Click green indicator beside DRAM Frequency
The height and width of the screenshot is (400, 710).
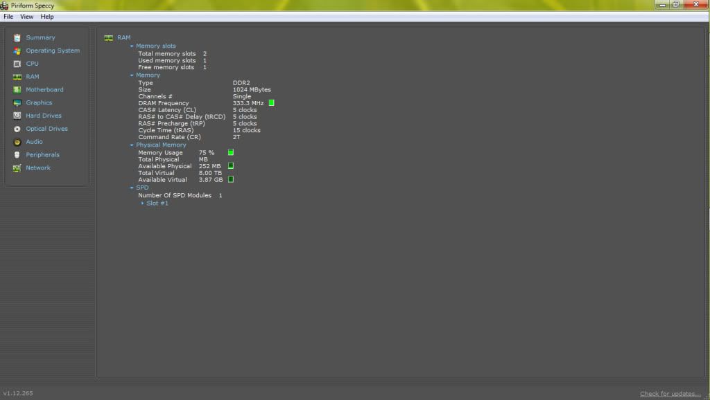click(x=272, y=103)
